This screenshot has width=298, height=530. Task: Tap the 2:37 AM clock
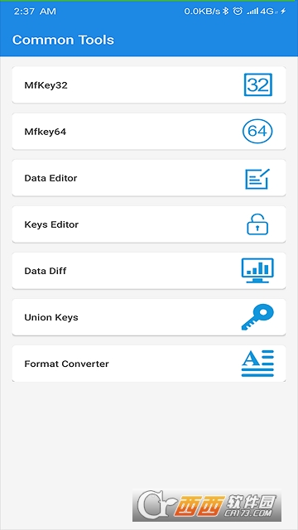[35, 11]
